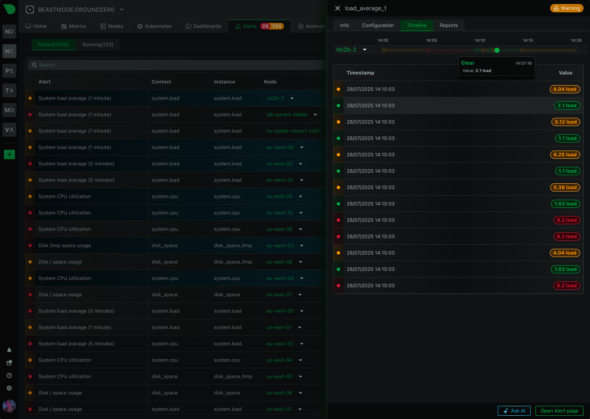The image size is (590, 419).
Task: Open the Anomalies section
Action: [x=312, y=26]
